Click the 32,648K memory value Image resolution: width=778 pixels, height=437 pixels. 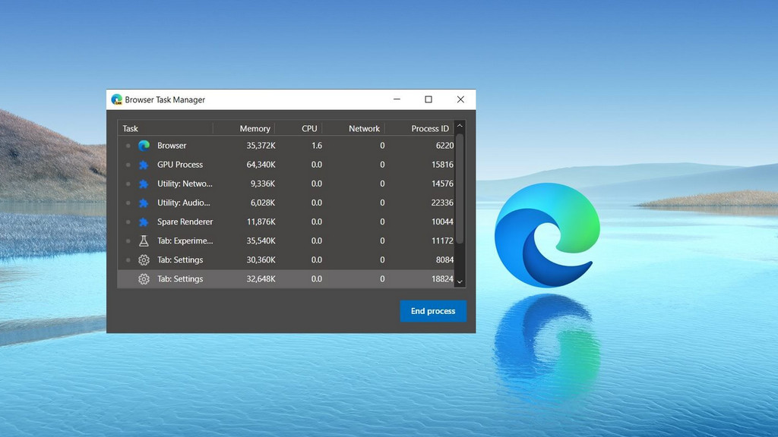pyautogui.click(x=261, y=279)
